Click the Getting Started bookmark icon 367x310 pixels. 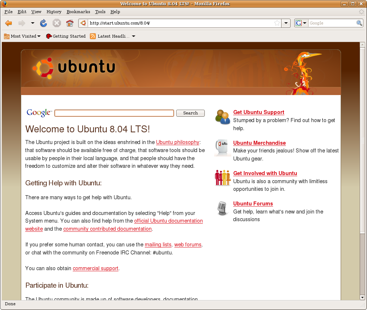pos(49,36)
